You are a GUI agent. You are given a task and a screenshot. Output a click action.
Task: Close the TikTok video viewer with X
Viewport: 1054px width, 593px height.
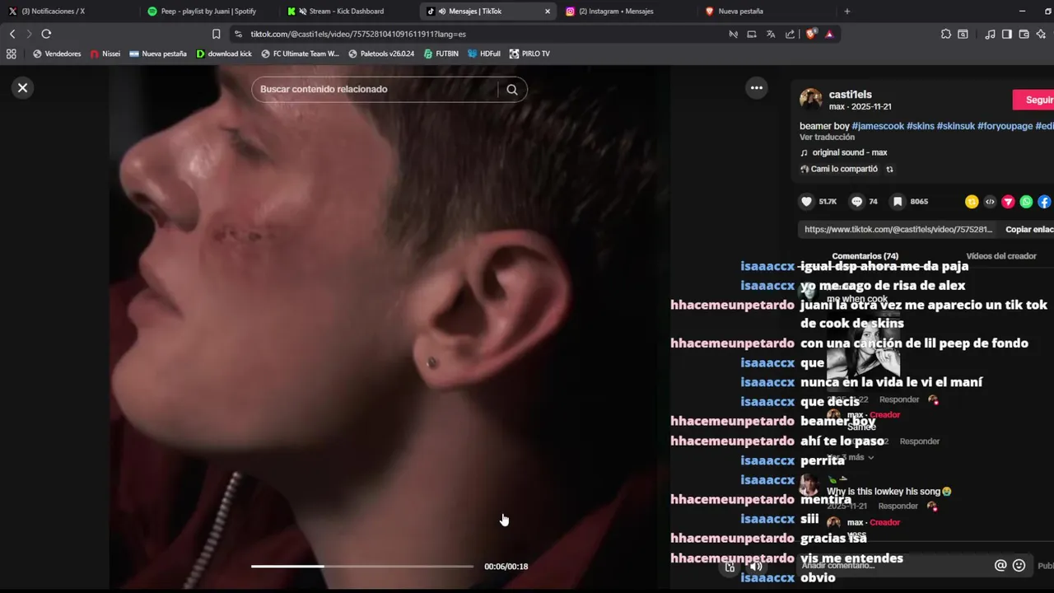click(x=23, y=87)
